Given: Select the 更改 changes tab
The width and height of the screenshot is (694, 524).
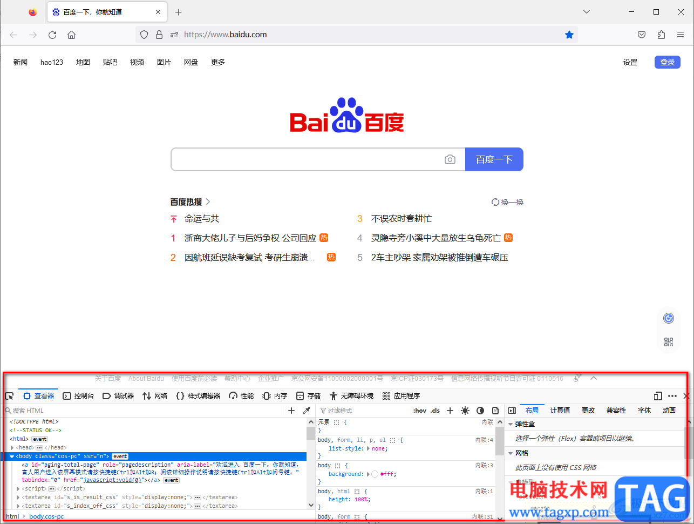Looking at the screenshot, I should pos(588,411).
